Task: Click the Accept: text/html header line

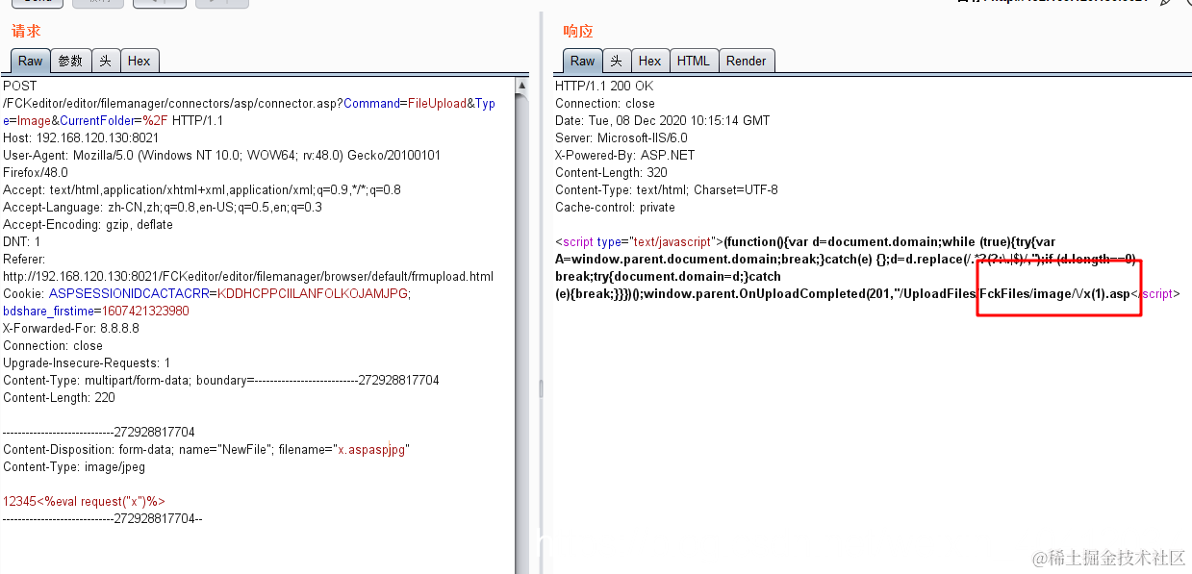Action: [202, 189]
